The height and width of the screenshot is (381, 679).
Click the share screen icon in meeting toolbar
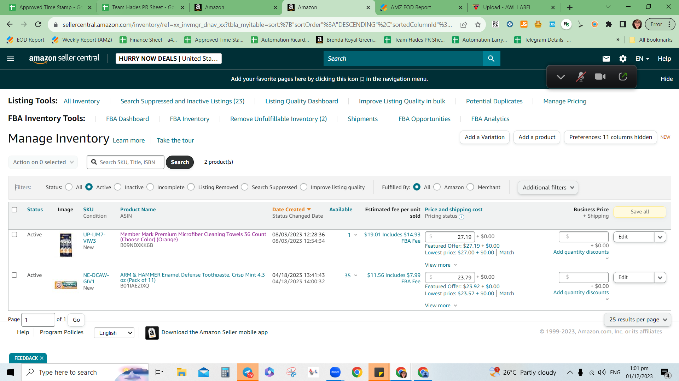pos(623,77)
